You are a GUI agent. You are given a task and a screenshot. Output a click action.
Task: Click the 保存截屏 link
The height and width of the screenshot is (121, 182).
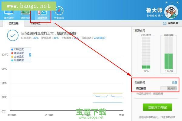coord(173,23)
